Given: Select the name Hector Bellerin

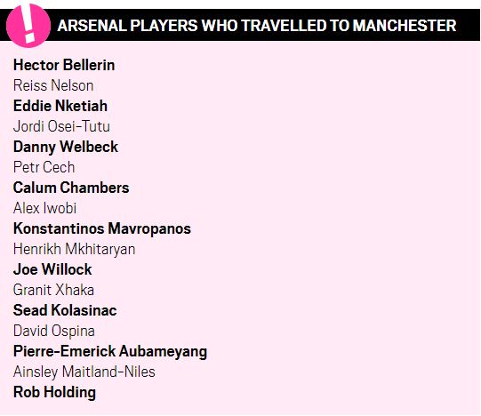Looking at the screenshot, I should coord(64,65).
